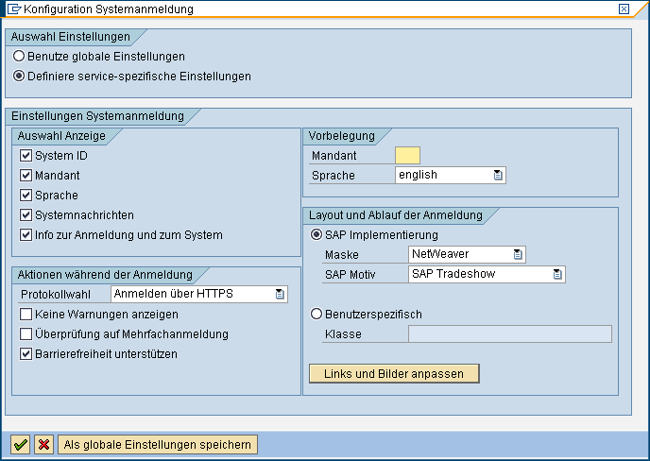
Task: Click the Maske label
Action: pos(342,254)
